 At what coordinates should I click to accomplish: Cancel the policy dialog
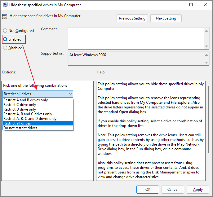click(x=173, y=190)
